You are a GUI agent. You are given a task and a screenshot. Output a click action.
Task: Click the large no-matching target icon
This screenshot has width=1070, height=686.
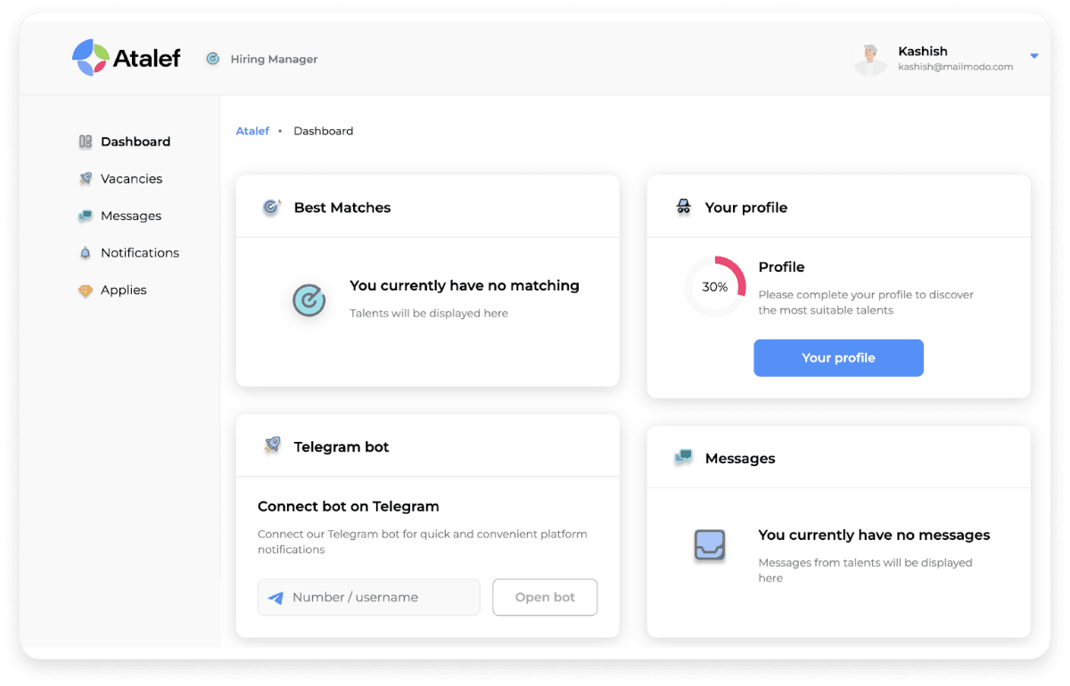point(309,300)
